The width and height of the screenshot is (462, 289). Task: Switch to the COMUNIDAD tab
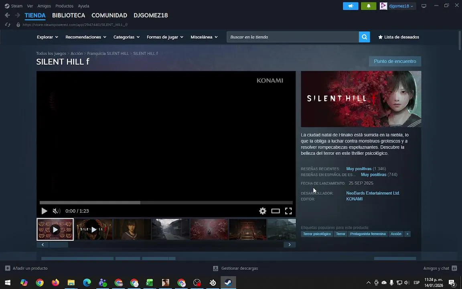coord(109,15)
